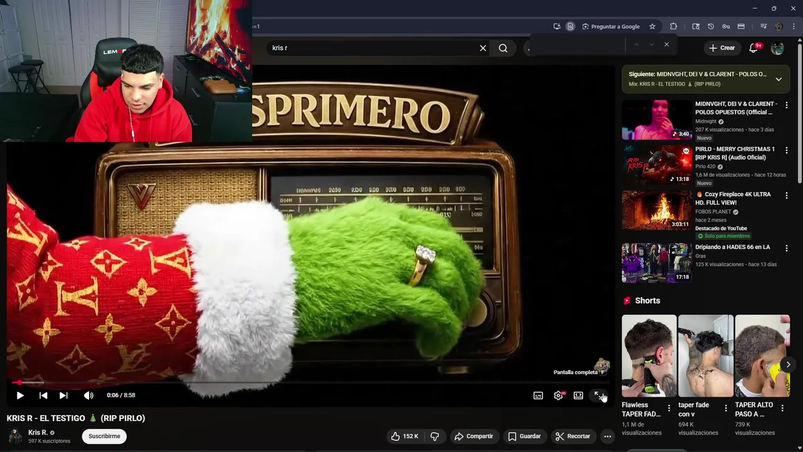This screenshot has width=803, height=452.
Task: Open YouTube notifications bell
Action: tap(754, 48)
